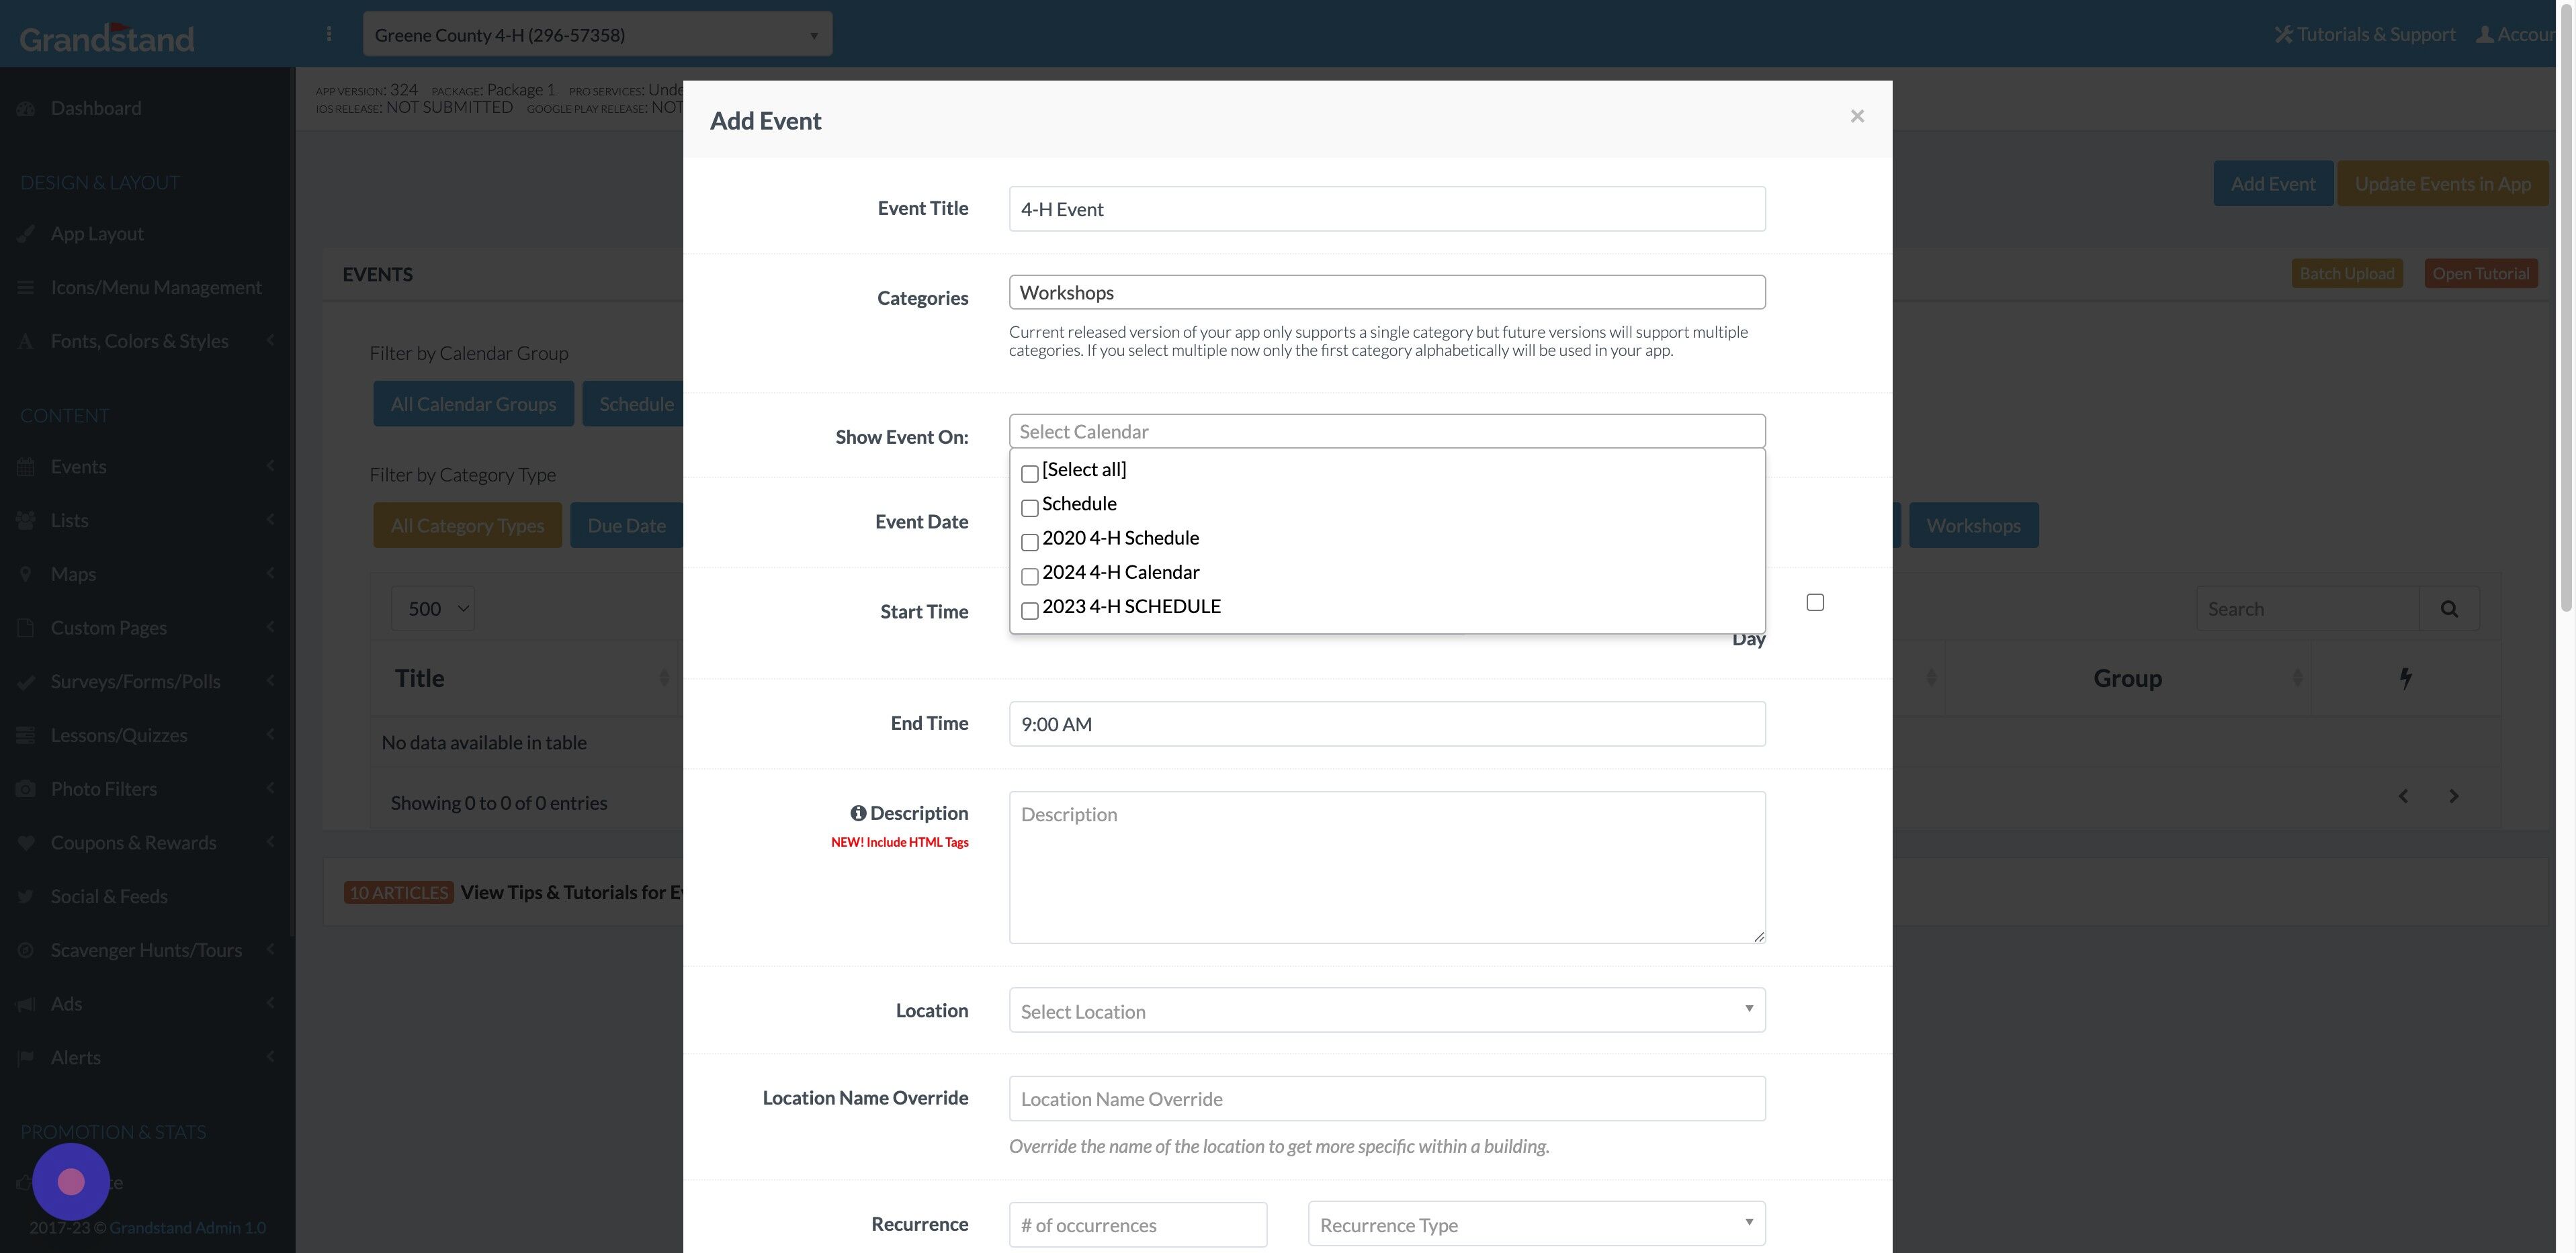This screenshot has height=1253, width=2576.
Task: Open Dashboard in the sidebar
Action: click(x=96, y=108)
